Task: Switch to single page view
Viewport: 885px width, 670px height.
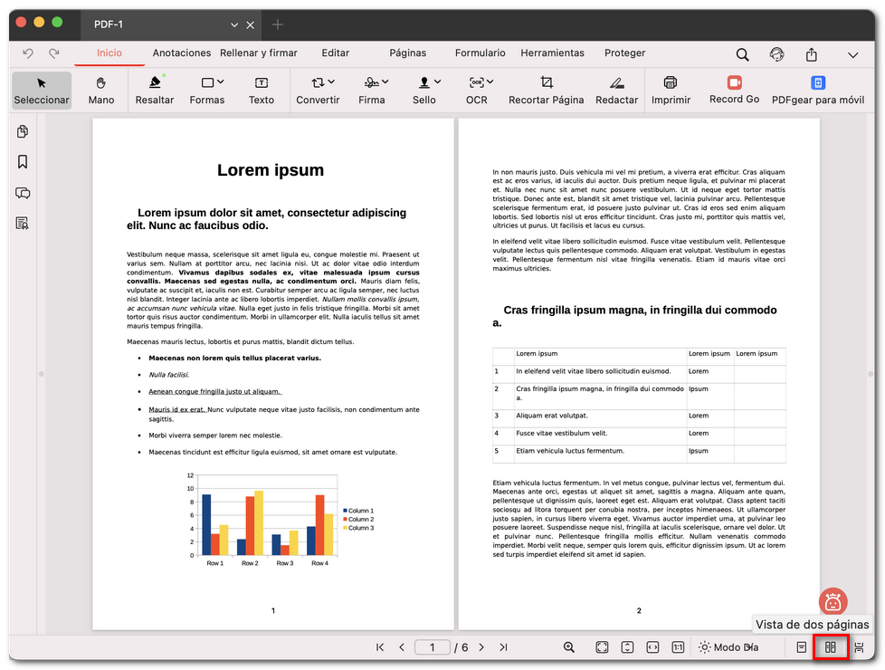Action: coord(802,647)
